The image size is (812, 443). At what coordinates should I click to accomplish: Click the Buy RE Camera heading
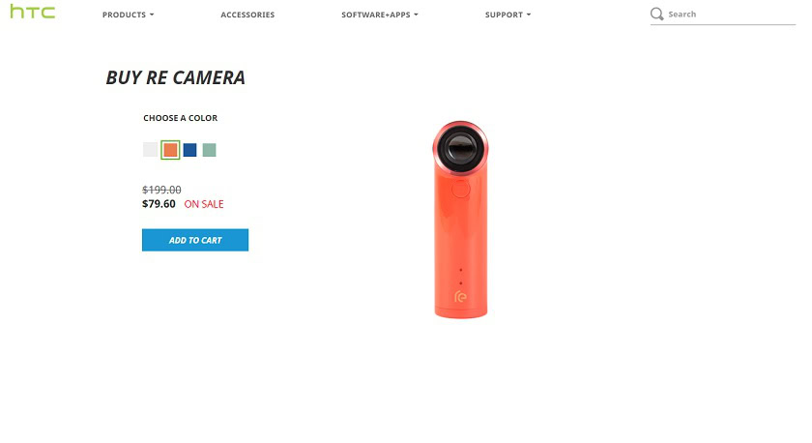[176, 77]
